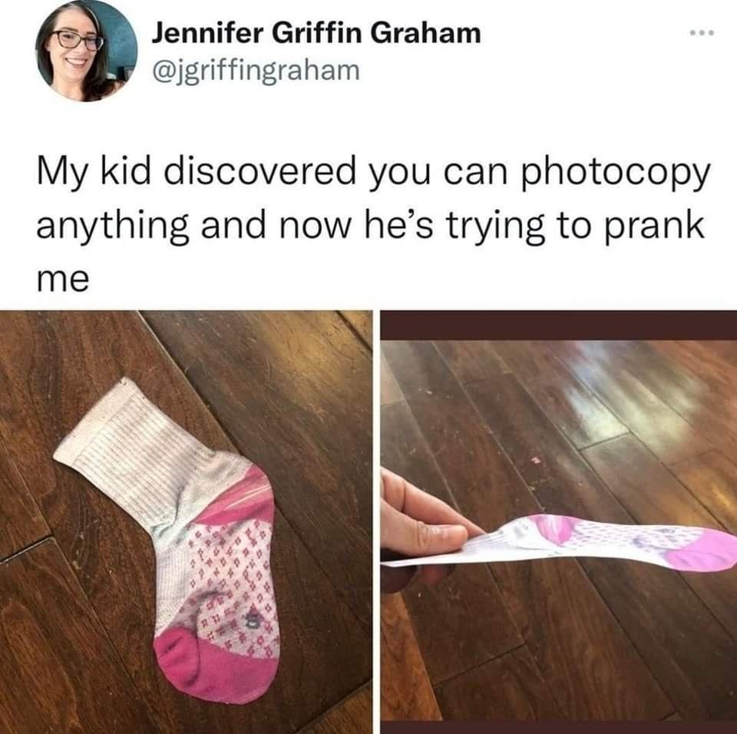Click the display name Jennifer Griffin Graham

[x=316, y=34]
